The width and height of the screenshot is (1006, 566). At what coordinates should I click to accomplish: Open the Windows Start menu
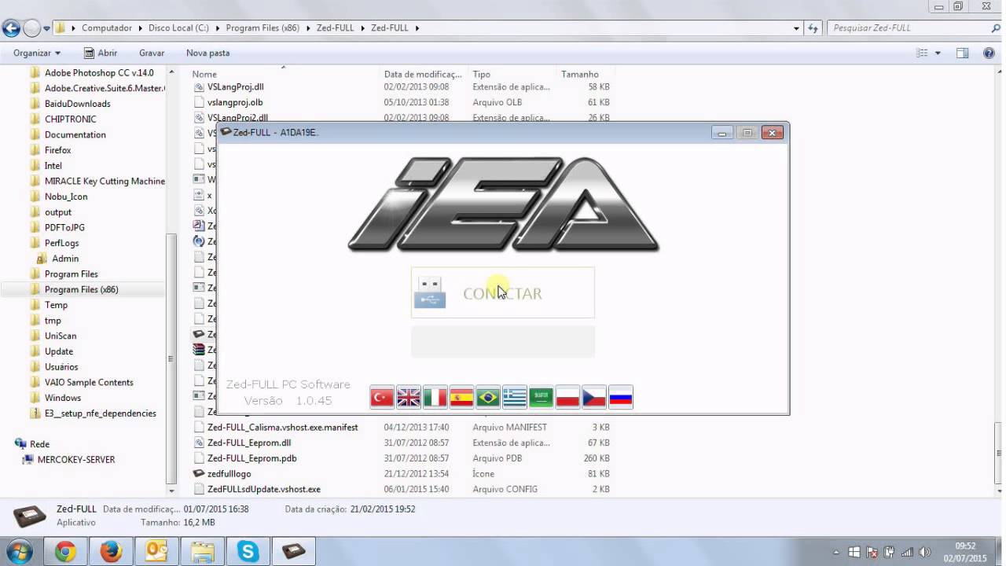19,552
